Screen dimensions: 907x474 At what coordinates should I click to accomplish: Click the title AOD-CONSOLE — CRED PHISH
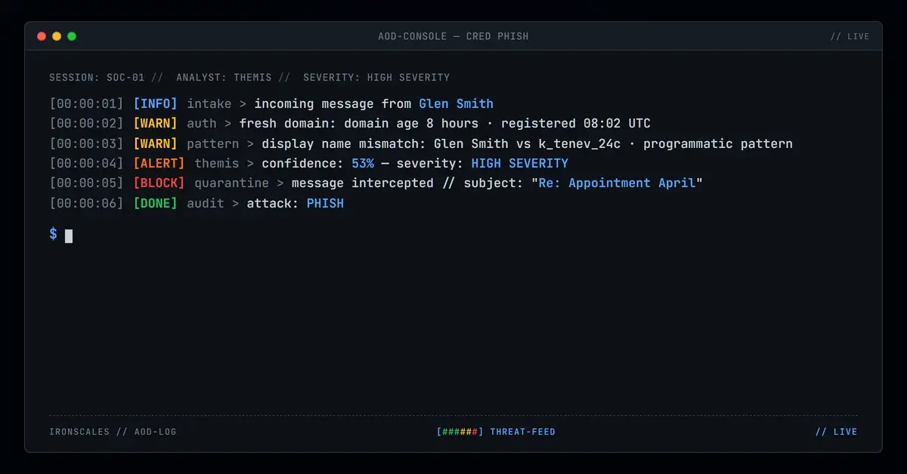click(453, 36)
